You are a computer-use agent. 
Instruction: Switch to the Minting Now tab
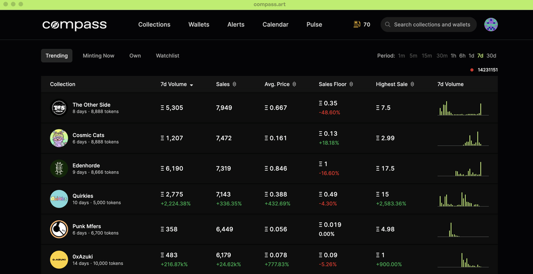[x=99, y=56]
